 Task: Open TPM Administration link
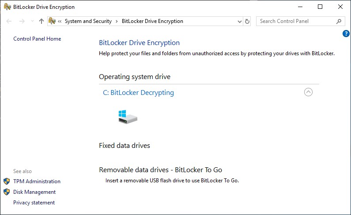(x=37, y=181)
